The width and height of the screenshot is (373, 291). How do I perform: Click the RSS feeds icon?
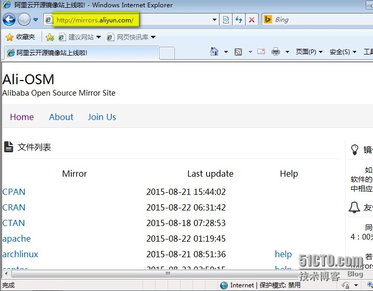pos(238,51)
